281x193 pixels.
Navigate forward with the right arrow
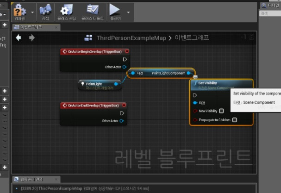pos(32,38)
